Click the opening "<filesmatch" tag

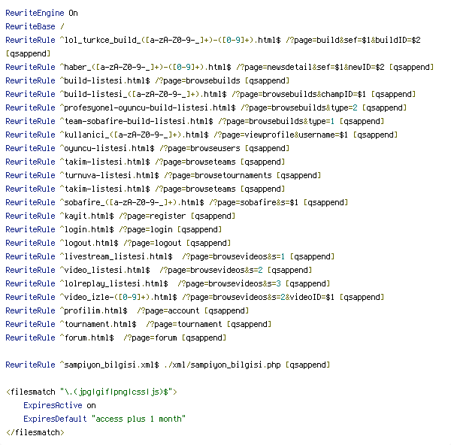[x=31, y=392]
